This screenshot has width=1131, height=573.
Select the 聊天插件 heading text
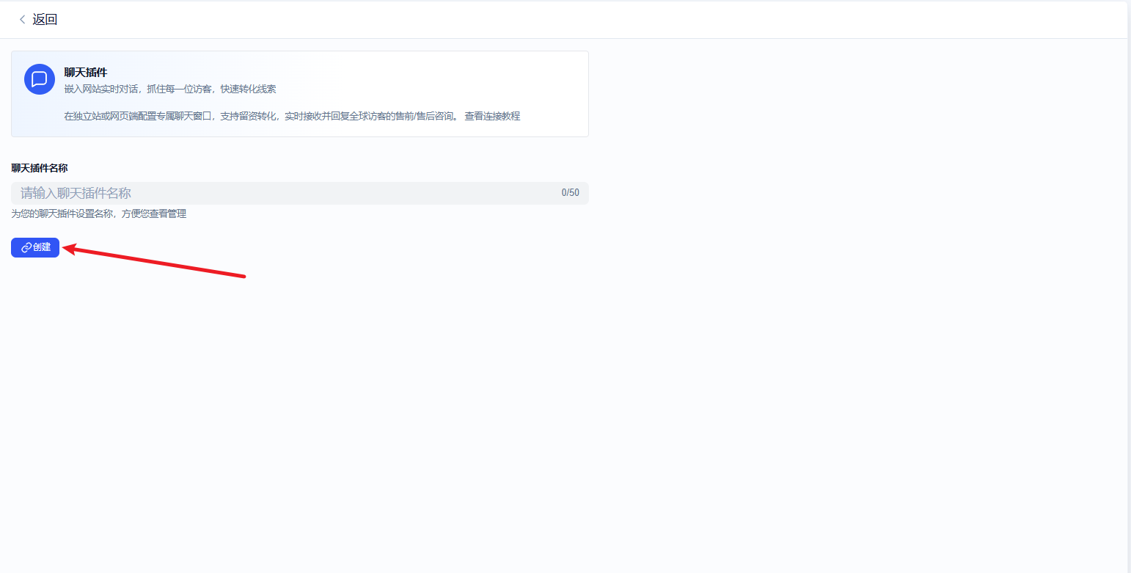point(86,73)
